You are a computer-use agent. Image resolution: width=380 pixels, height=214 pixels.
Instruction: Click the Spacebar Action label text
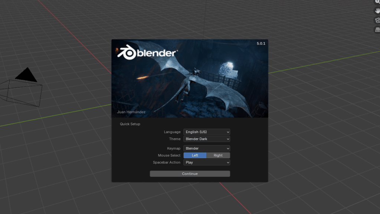167,162
